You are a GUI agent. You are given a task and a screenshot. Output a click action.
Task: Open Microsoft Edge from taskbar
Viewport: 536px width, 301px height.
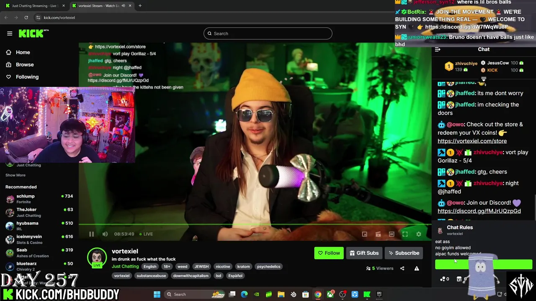pyautogui.click(x=244, y=294)
